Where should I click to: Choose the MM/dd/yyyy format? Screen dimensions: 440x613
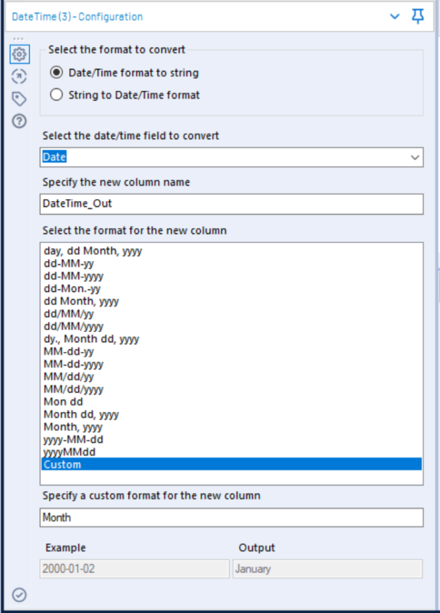tap(231, 389)
